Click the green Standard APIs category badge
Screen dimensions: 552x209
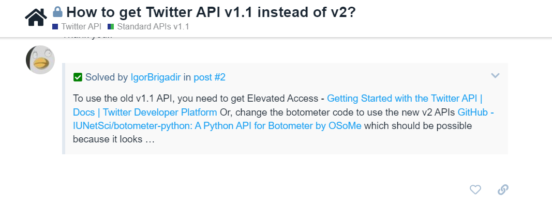pos(111,26)
